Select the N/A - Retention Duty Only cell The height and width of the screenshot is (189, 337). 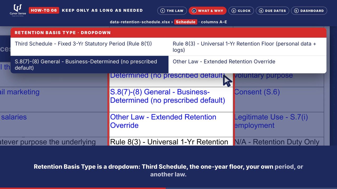click(x=279, y=141)
